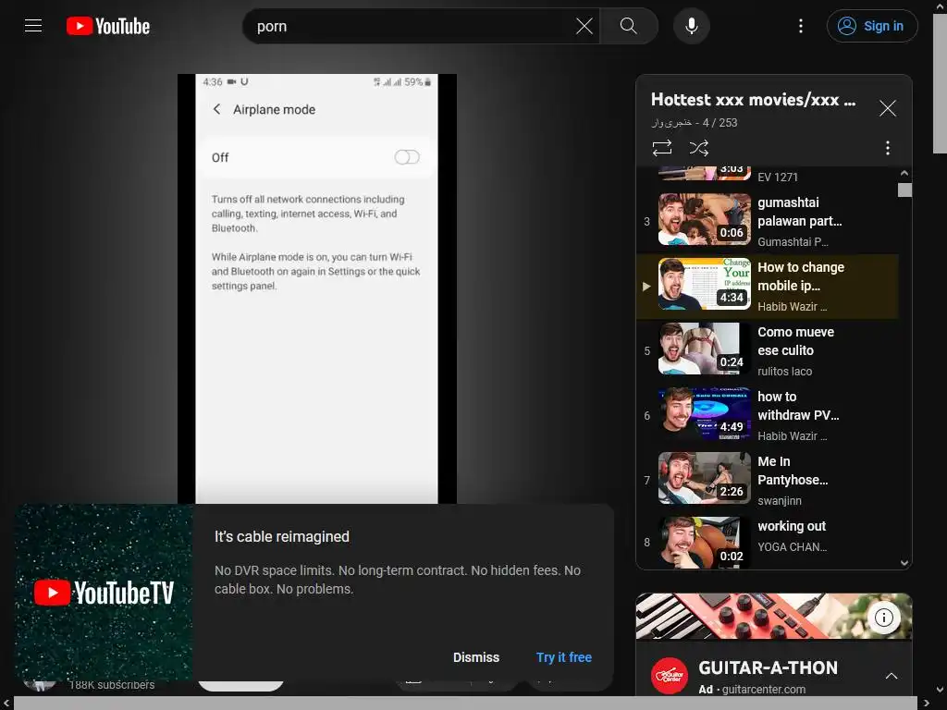Open ad info icon on Guitar Center banner

point(883,618)
